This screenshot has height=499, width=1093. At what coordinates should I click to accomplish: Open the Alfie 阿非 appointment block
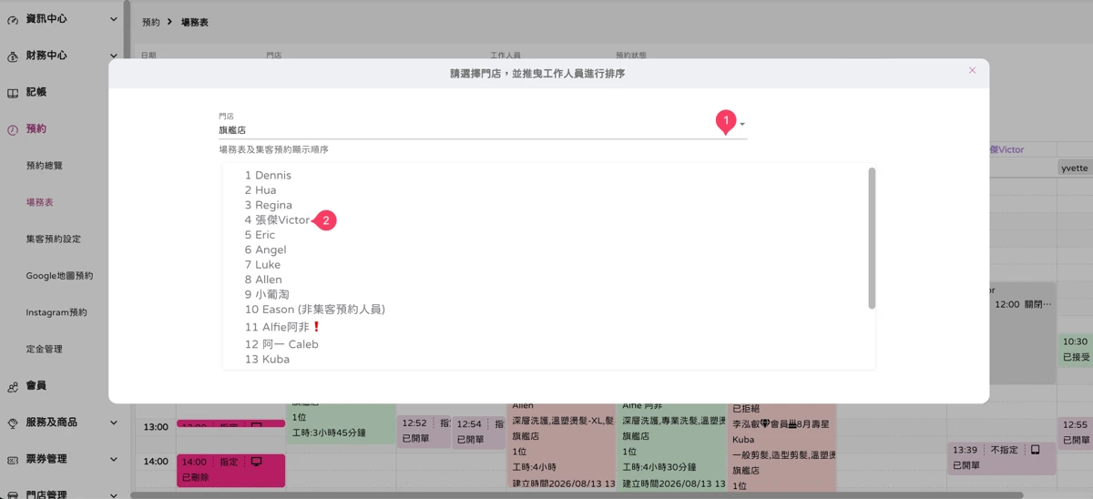pyautogui.click(x=672, y=448)
